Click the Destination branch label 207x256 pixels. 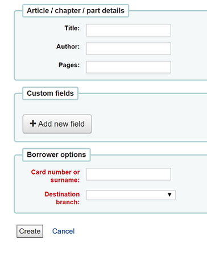(x=62, y=198)
